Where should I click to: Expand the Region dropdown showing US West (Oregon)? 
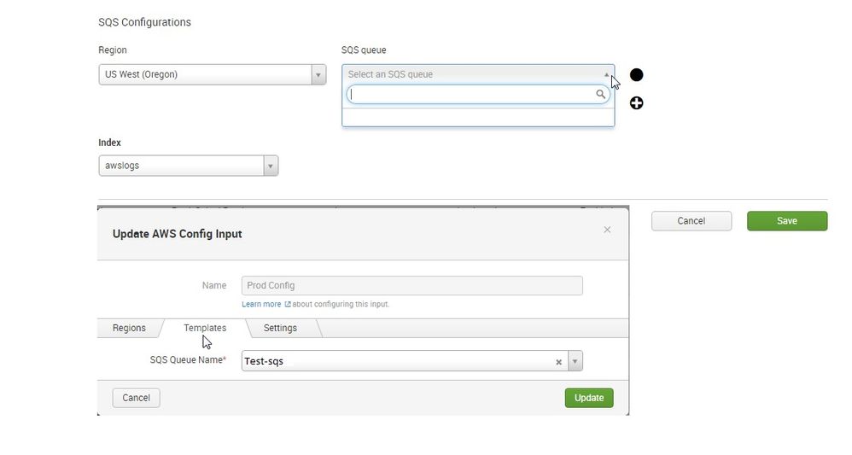318,75
